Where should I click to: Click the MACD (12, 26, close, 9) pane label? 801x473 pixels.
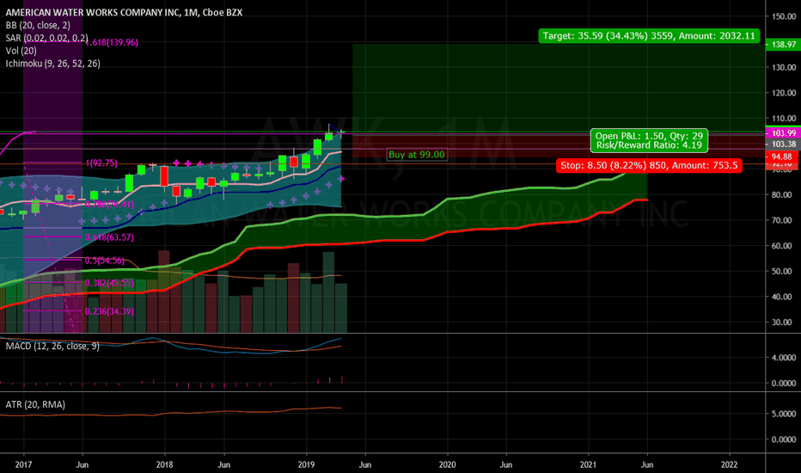coord(52,347)
